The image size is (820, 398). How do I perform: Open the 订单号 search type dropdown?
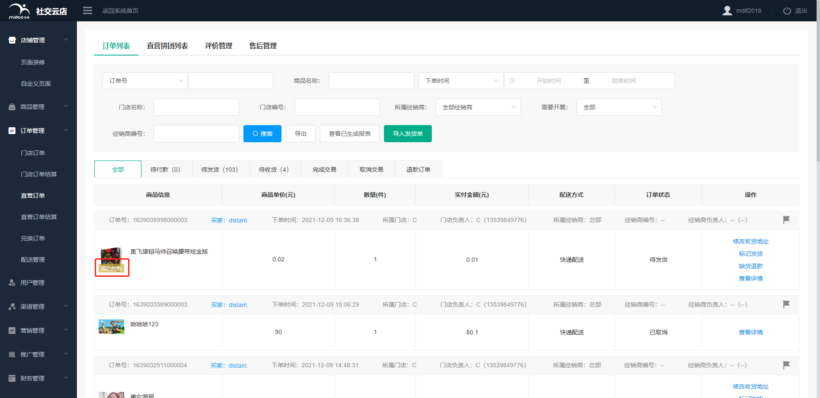(145, 81)
